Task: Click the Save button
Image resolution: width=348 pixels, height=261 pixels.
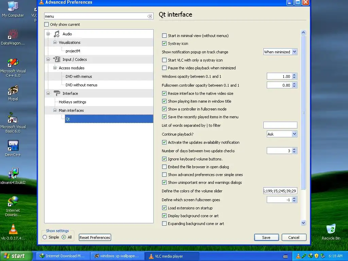Action: [x=266, y=238]
